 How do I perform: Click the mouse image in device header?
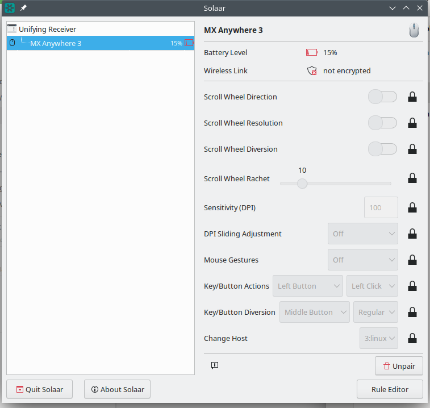click(x=414, y=30)
